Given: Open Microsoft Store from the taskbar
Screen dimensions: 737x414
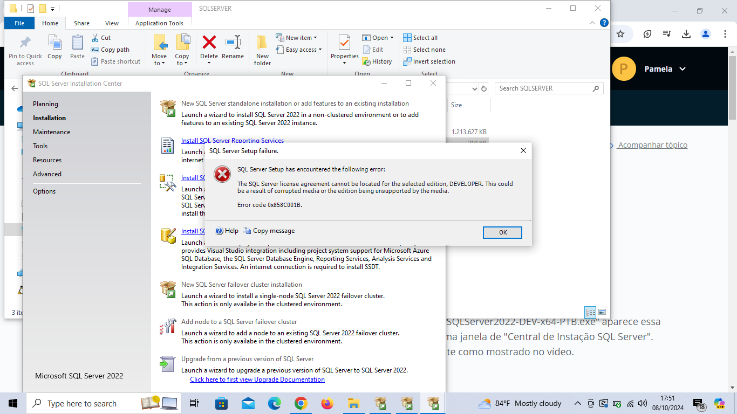Looking at the screenshot, I should pos(222,403).
